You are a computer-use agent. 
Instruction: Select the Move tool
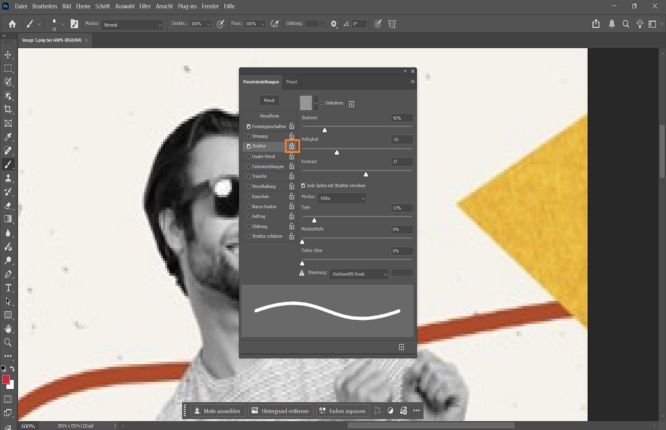8,55
